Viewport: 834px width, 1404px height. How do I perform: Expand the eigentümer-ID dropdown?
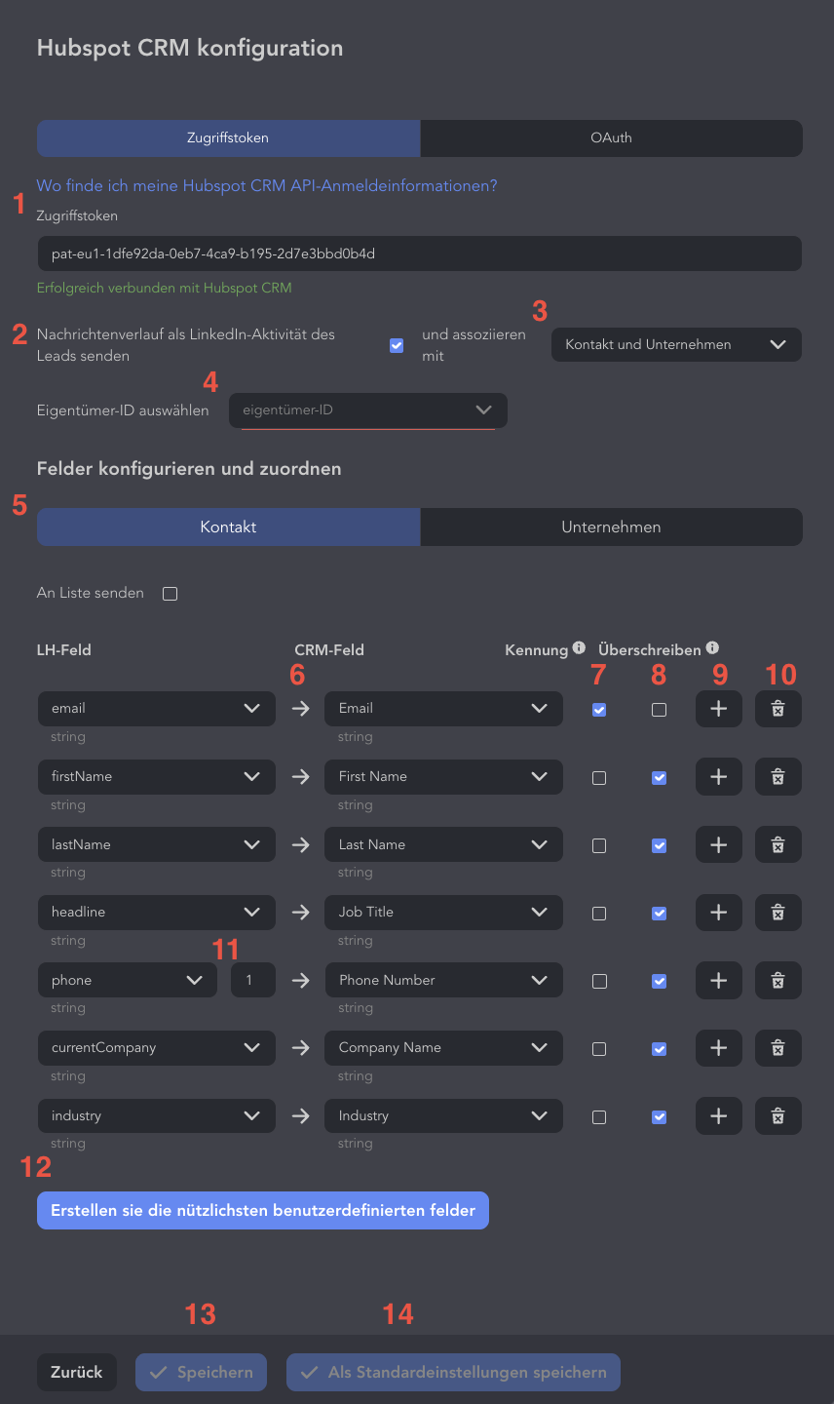pos(368,410)
